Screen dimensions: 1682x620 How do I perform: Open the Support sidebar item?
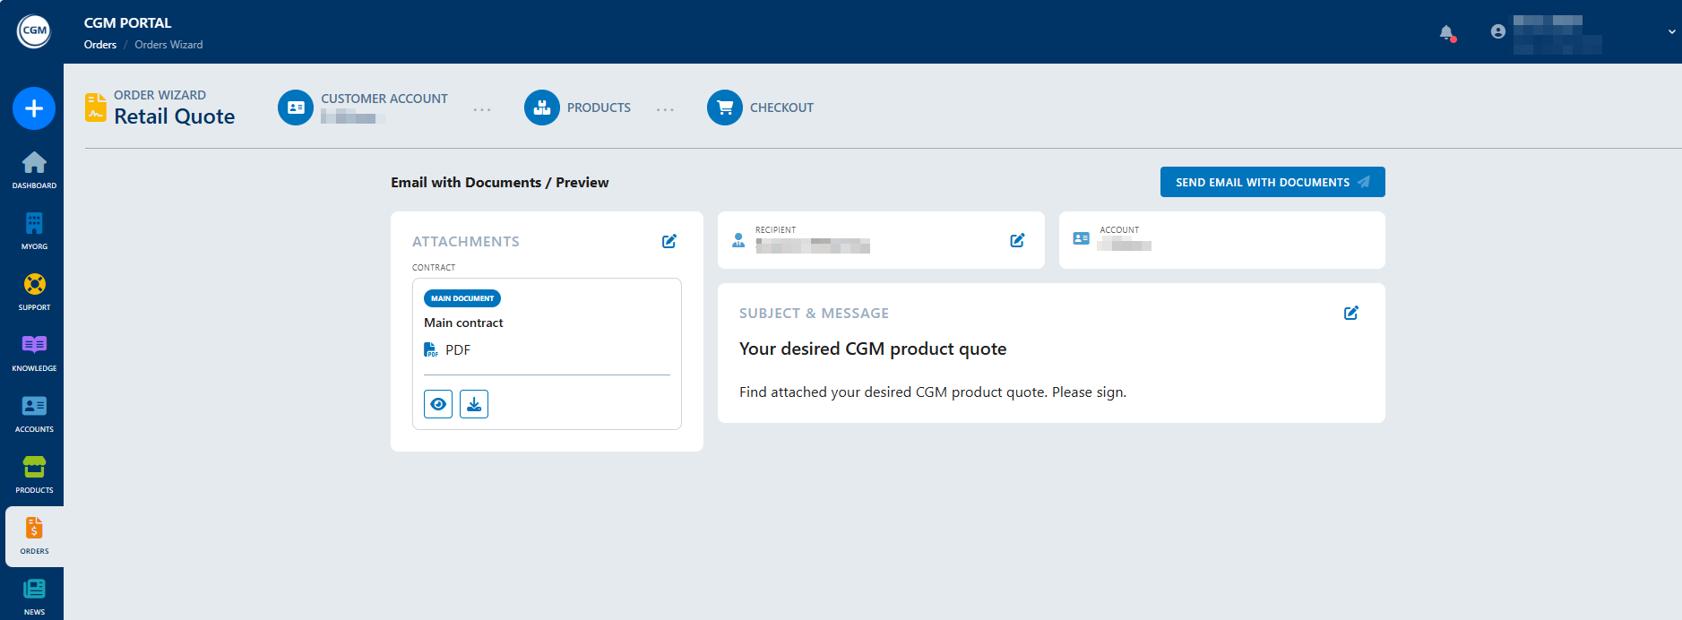tap(34, 291)
